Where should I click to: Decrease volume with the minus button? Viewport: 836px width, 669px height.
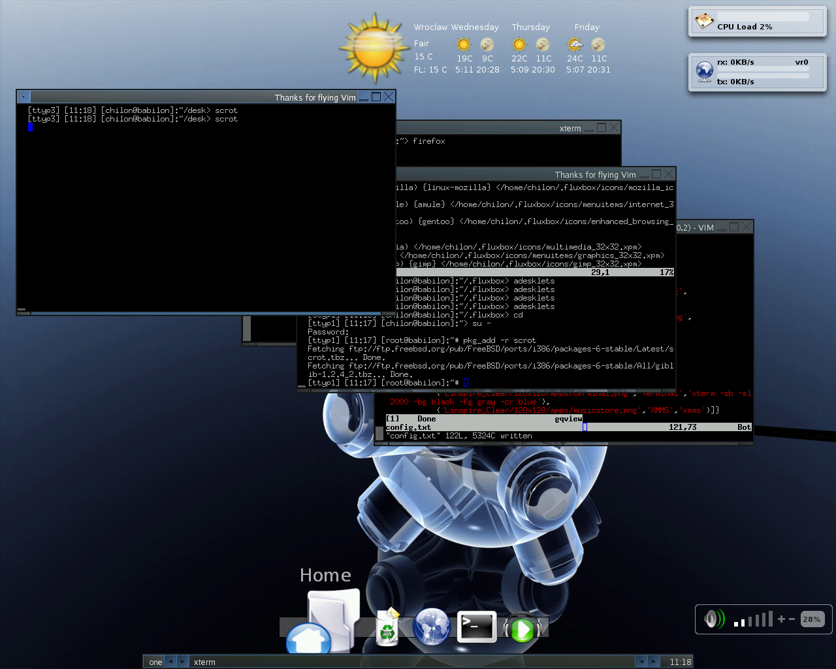coord(792,619)
